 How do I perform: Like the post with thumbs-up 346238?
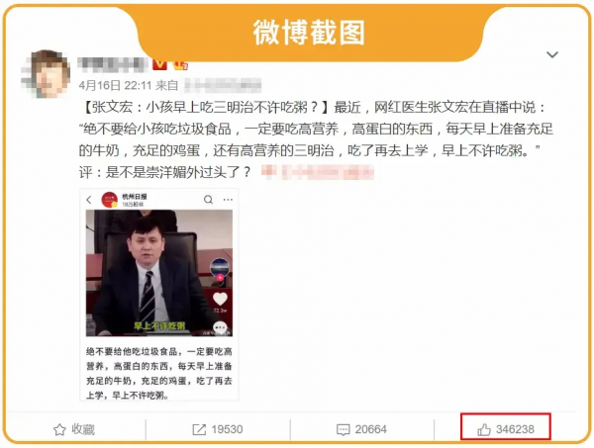pos(505,429)
